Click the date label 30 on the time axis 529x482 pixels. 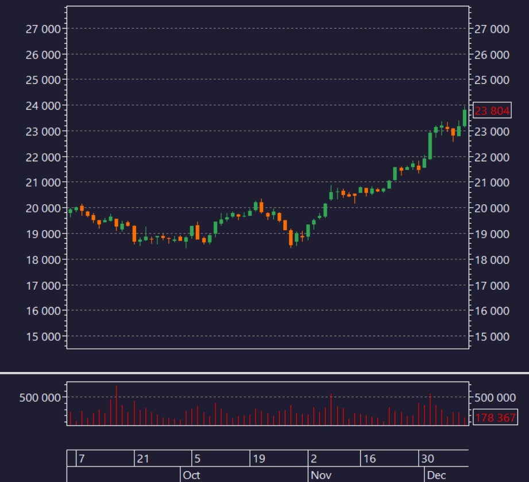(x=427, y=458)
